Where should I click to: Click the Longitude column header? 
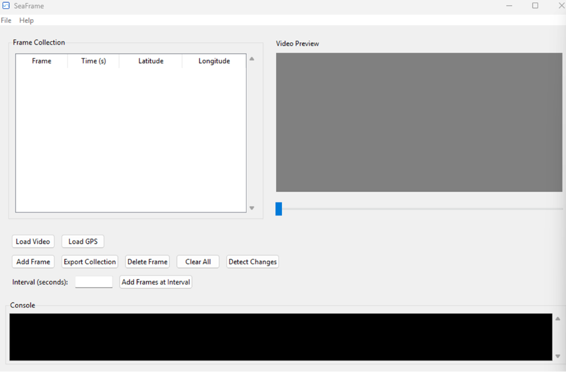click(214, 61)
